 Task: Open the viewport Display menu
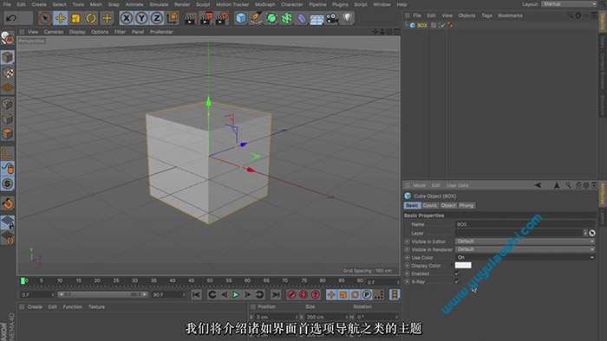click(x=77, y=32)
